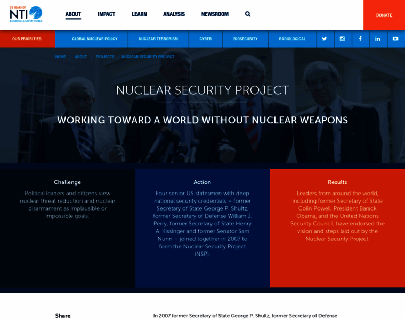This screenshot has height=319, width=405.
Task: Open NTI's YouTube channel icon
Action: click(x=395, y=39)
